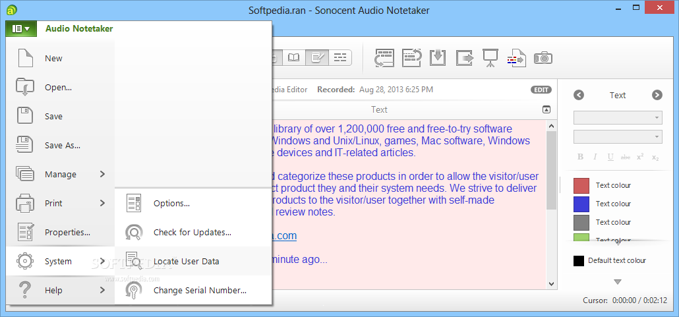Open Properties... from the menu
679x317 pixels.
pos(67,232)
